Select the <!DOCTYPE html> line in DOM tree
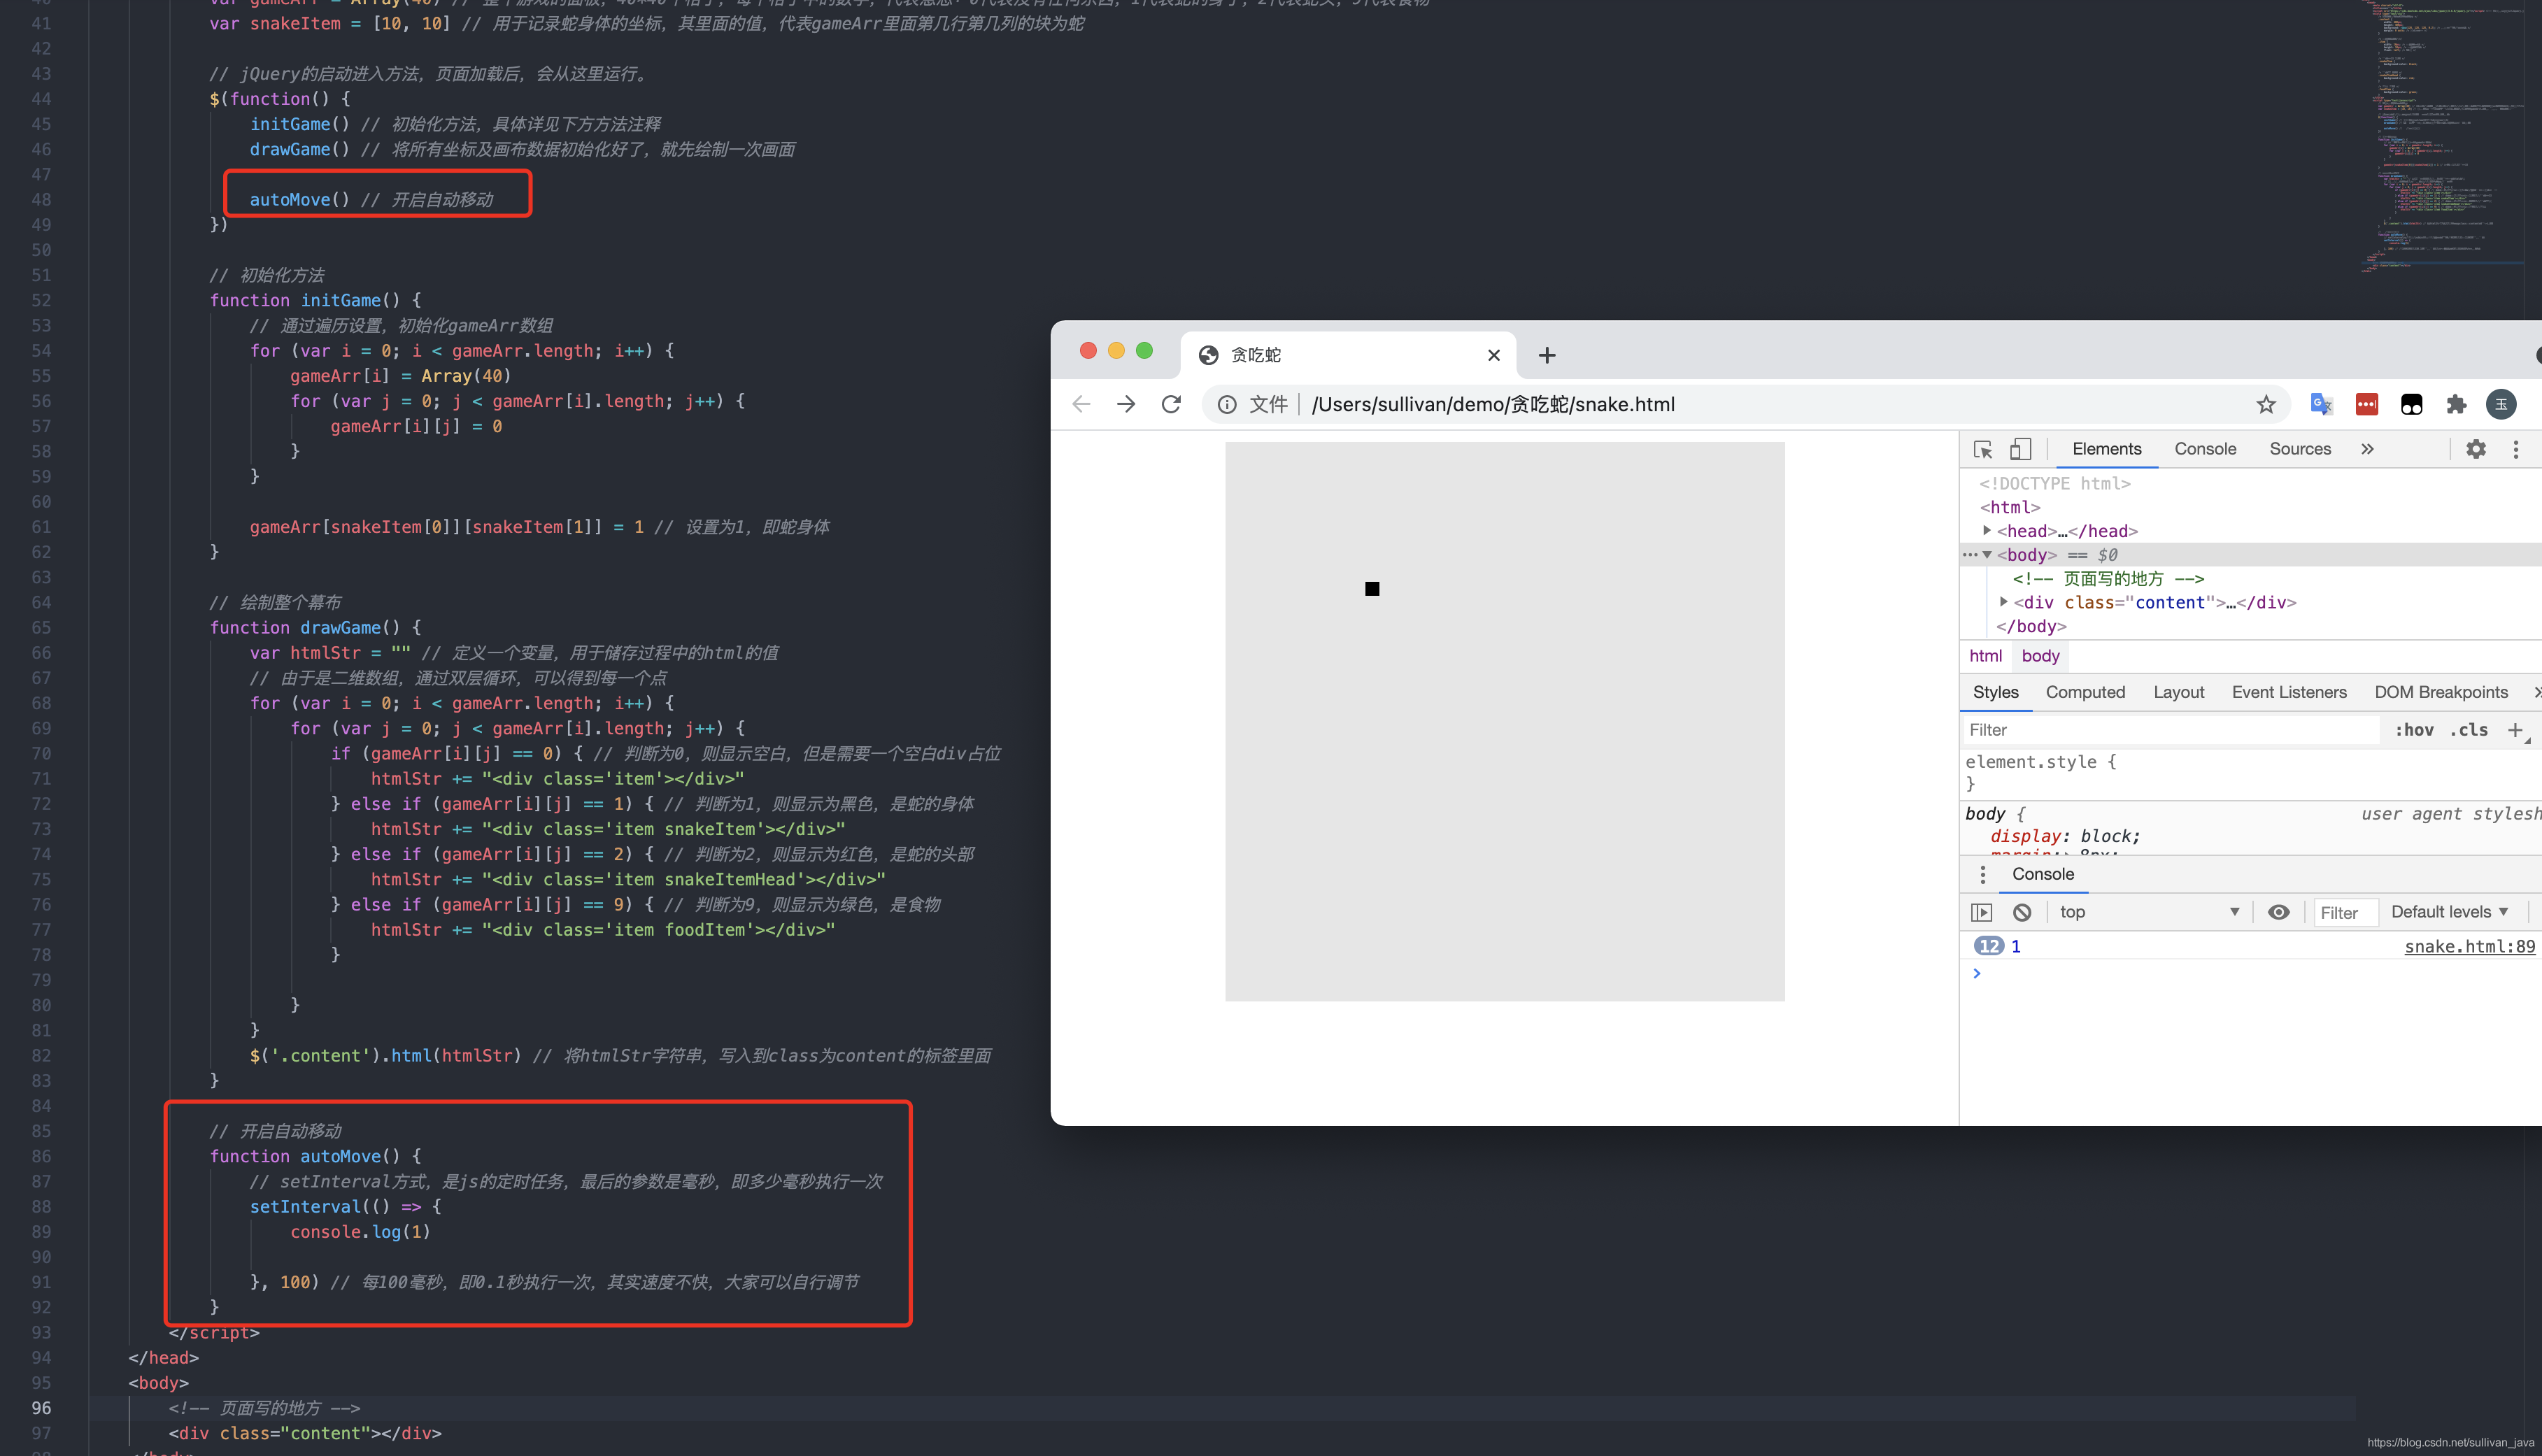The height and width of the screenshot is (1456, 2542). [x=2055, y=484]
